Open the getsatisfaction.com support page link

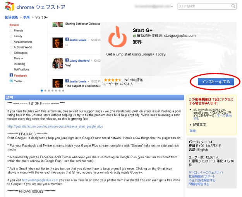[x=55, y=126]
